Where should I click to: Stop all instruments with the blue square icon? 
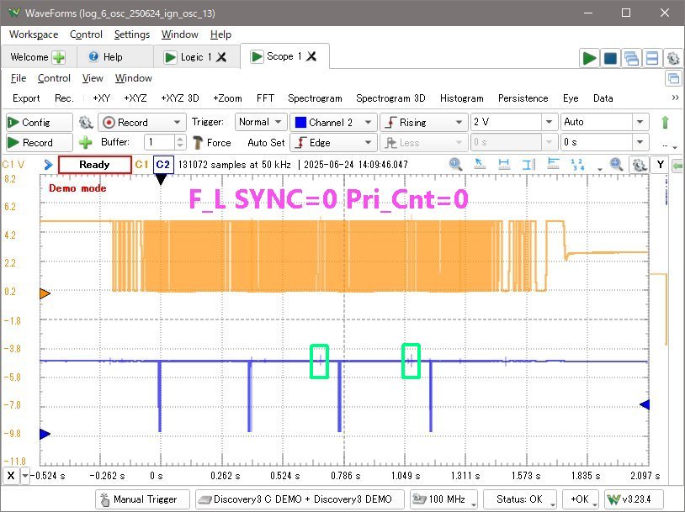(x=610, y=58)
